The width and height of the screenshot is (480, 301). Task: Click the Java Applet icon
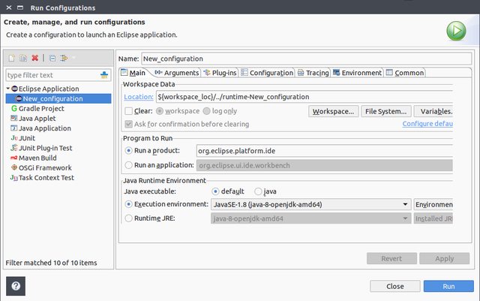point(14,119)
